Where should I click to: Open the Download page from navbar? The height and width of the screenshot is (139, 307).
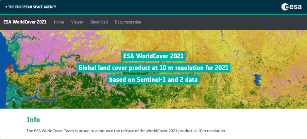pyautogui.click(x=99, y=22)
